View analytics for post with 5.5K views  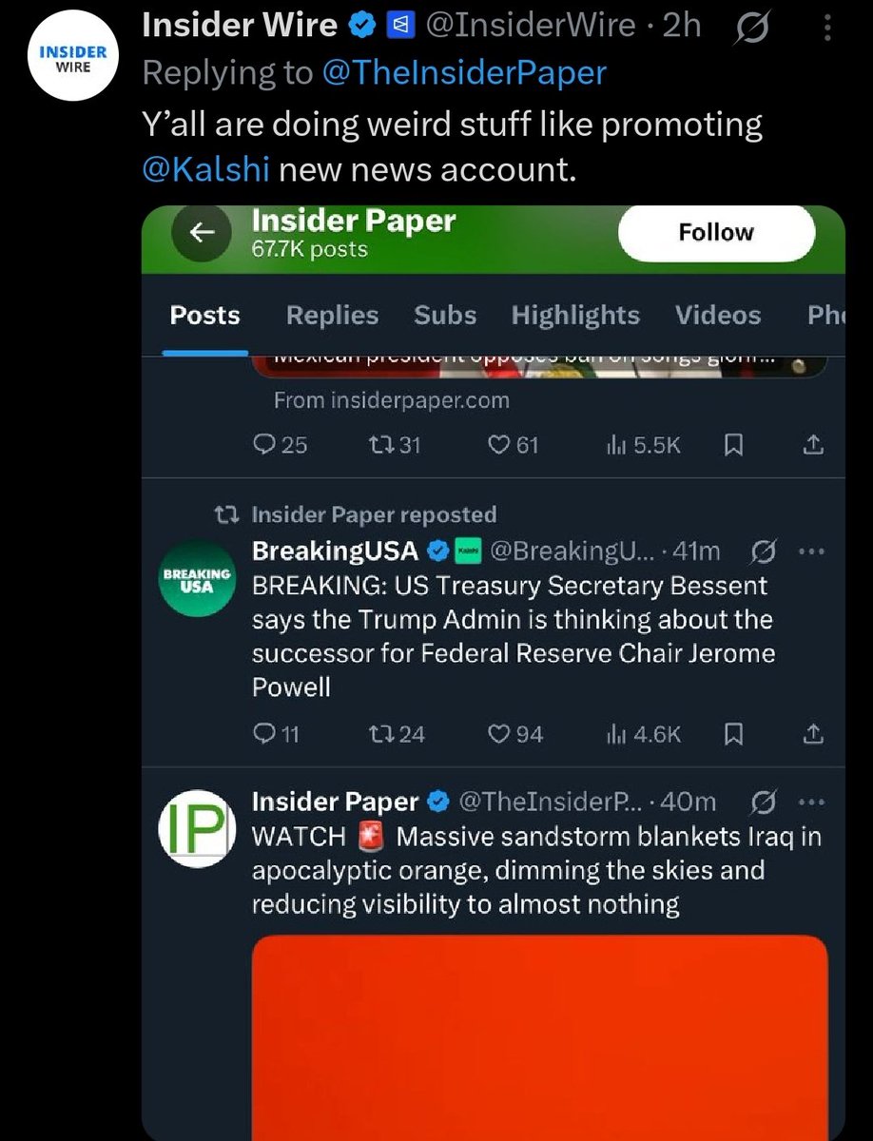(x=643, y=444)
